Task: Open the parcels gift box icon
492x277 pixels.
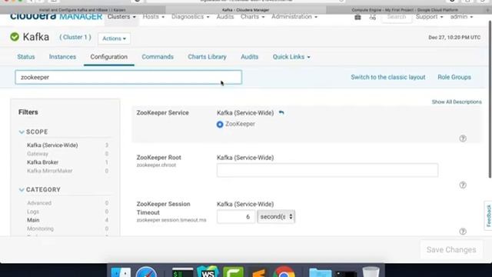Action: [x=357, y=17]
